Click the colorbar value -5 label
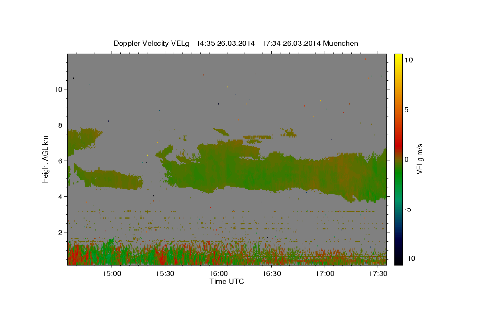The height and width of the screenshot is (318, 478). 408,209
